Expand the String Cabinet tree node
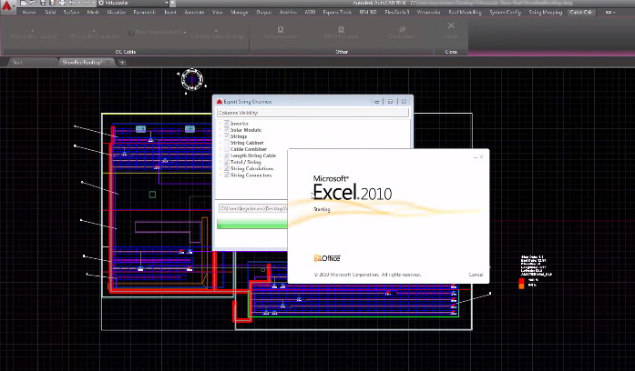Viewport: 635px width, 371px height. pos(220,143)
